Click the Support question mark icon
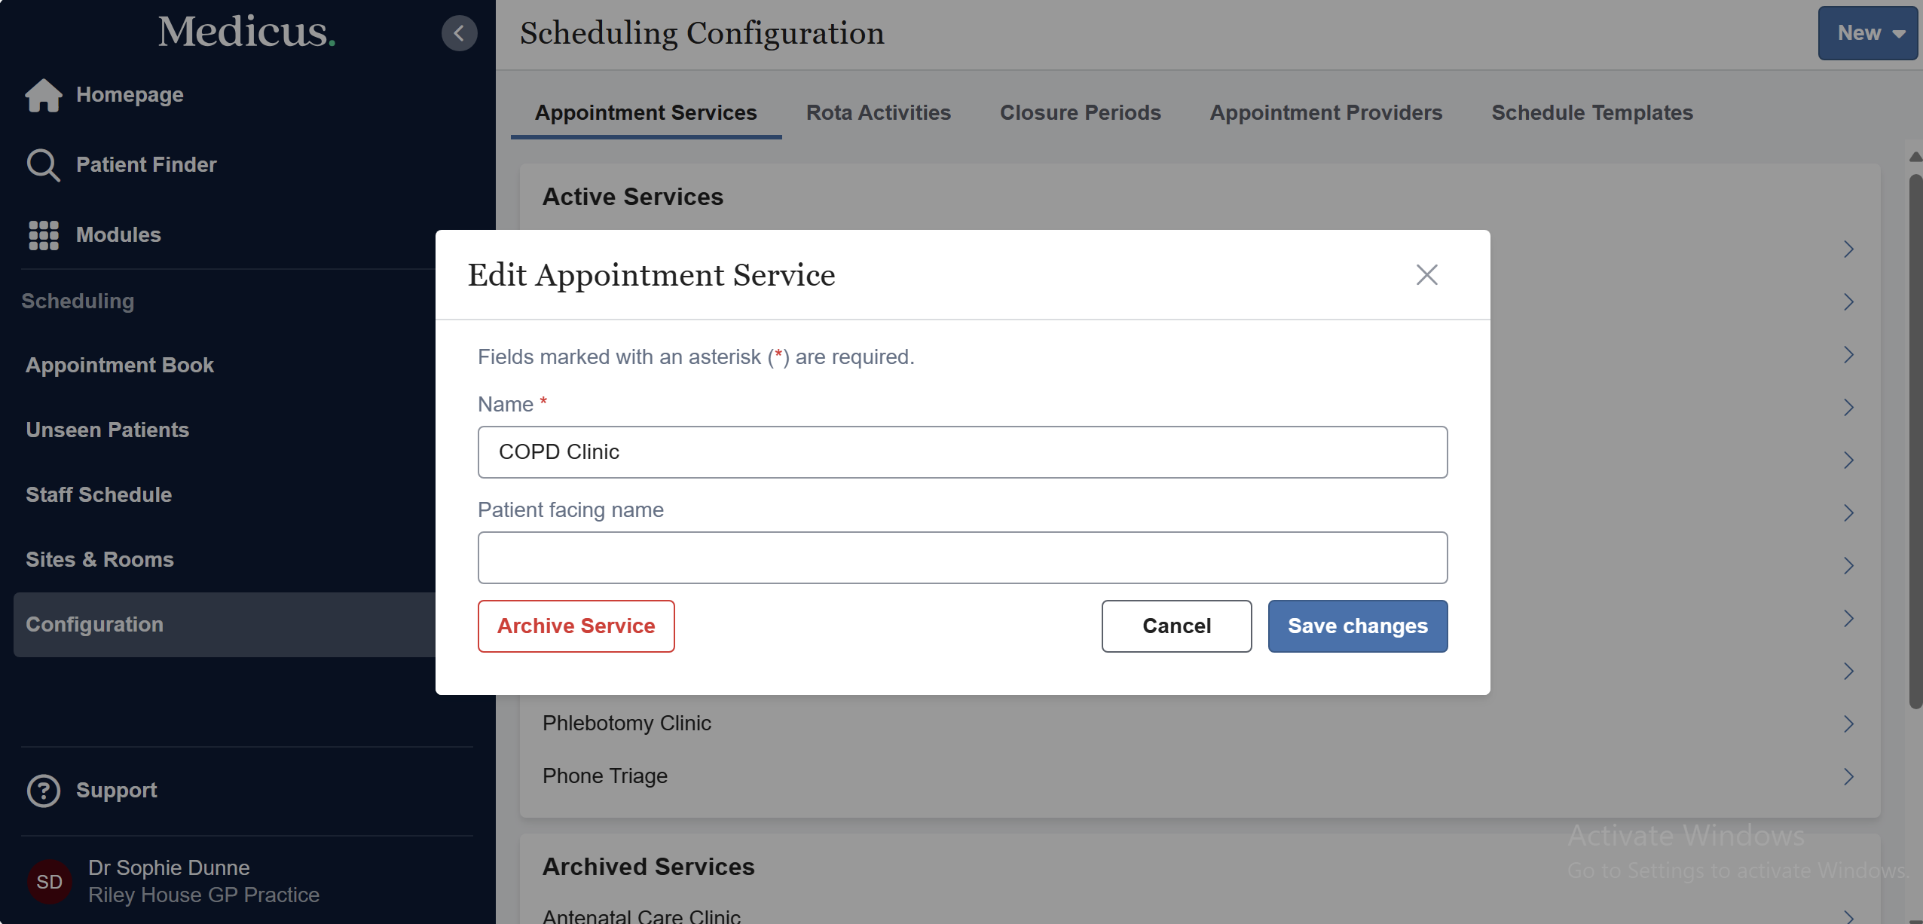The image size is (1923, 924). point(43,791)
